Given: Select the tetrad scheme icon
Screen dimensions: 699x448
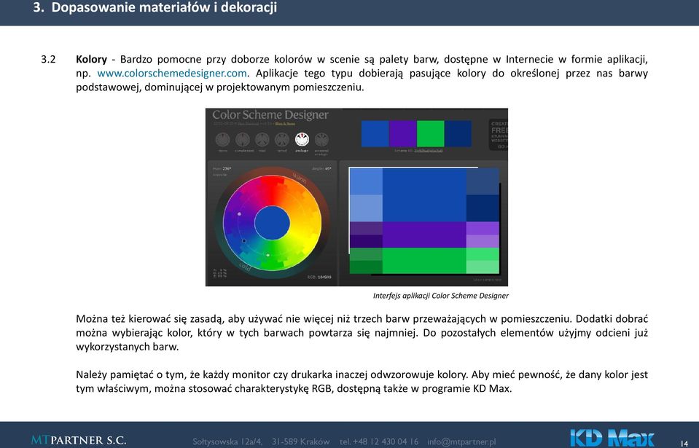Looking at the screenshot, I should click(x=282, y=140).
